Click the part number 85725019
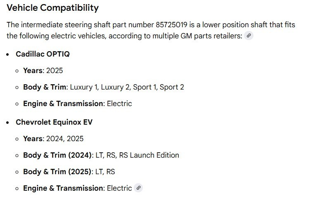Screen dimensions: 329x201 click(171, 25)
